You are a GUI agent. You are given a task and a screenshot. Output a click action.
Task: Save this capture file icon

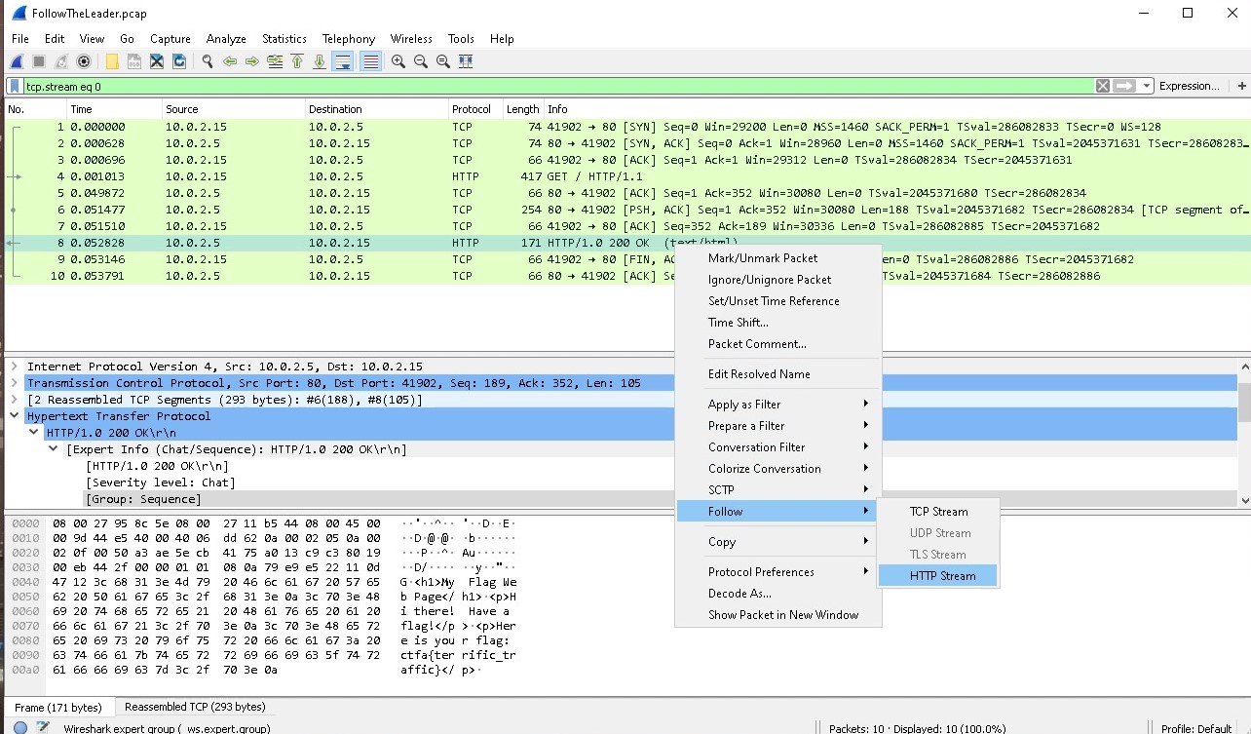click(134, 61)
